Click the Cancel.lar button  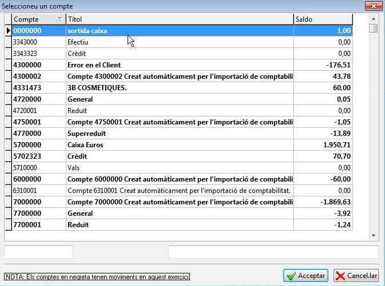point(356,276)
